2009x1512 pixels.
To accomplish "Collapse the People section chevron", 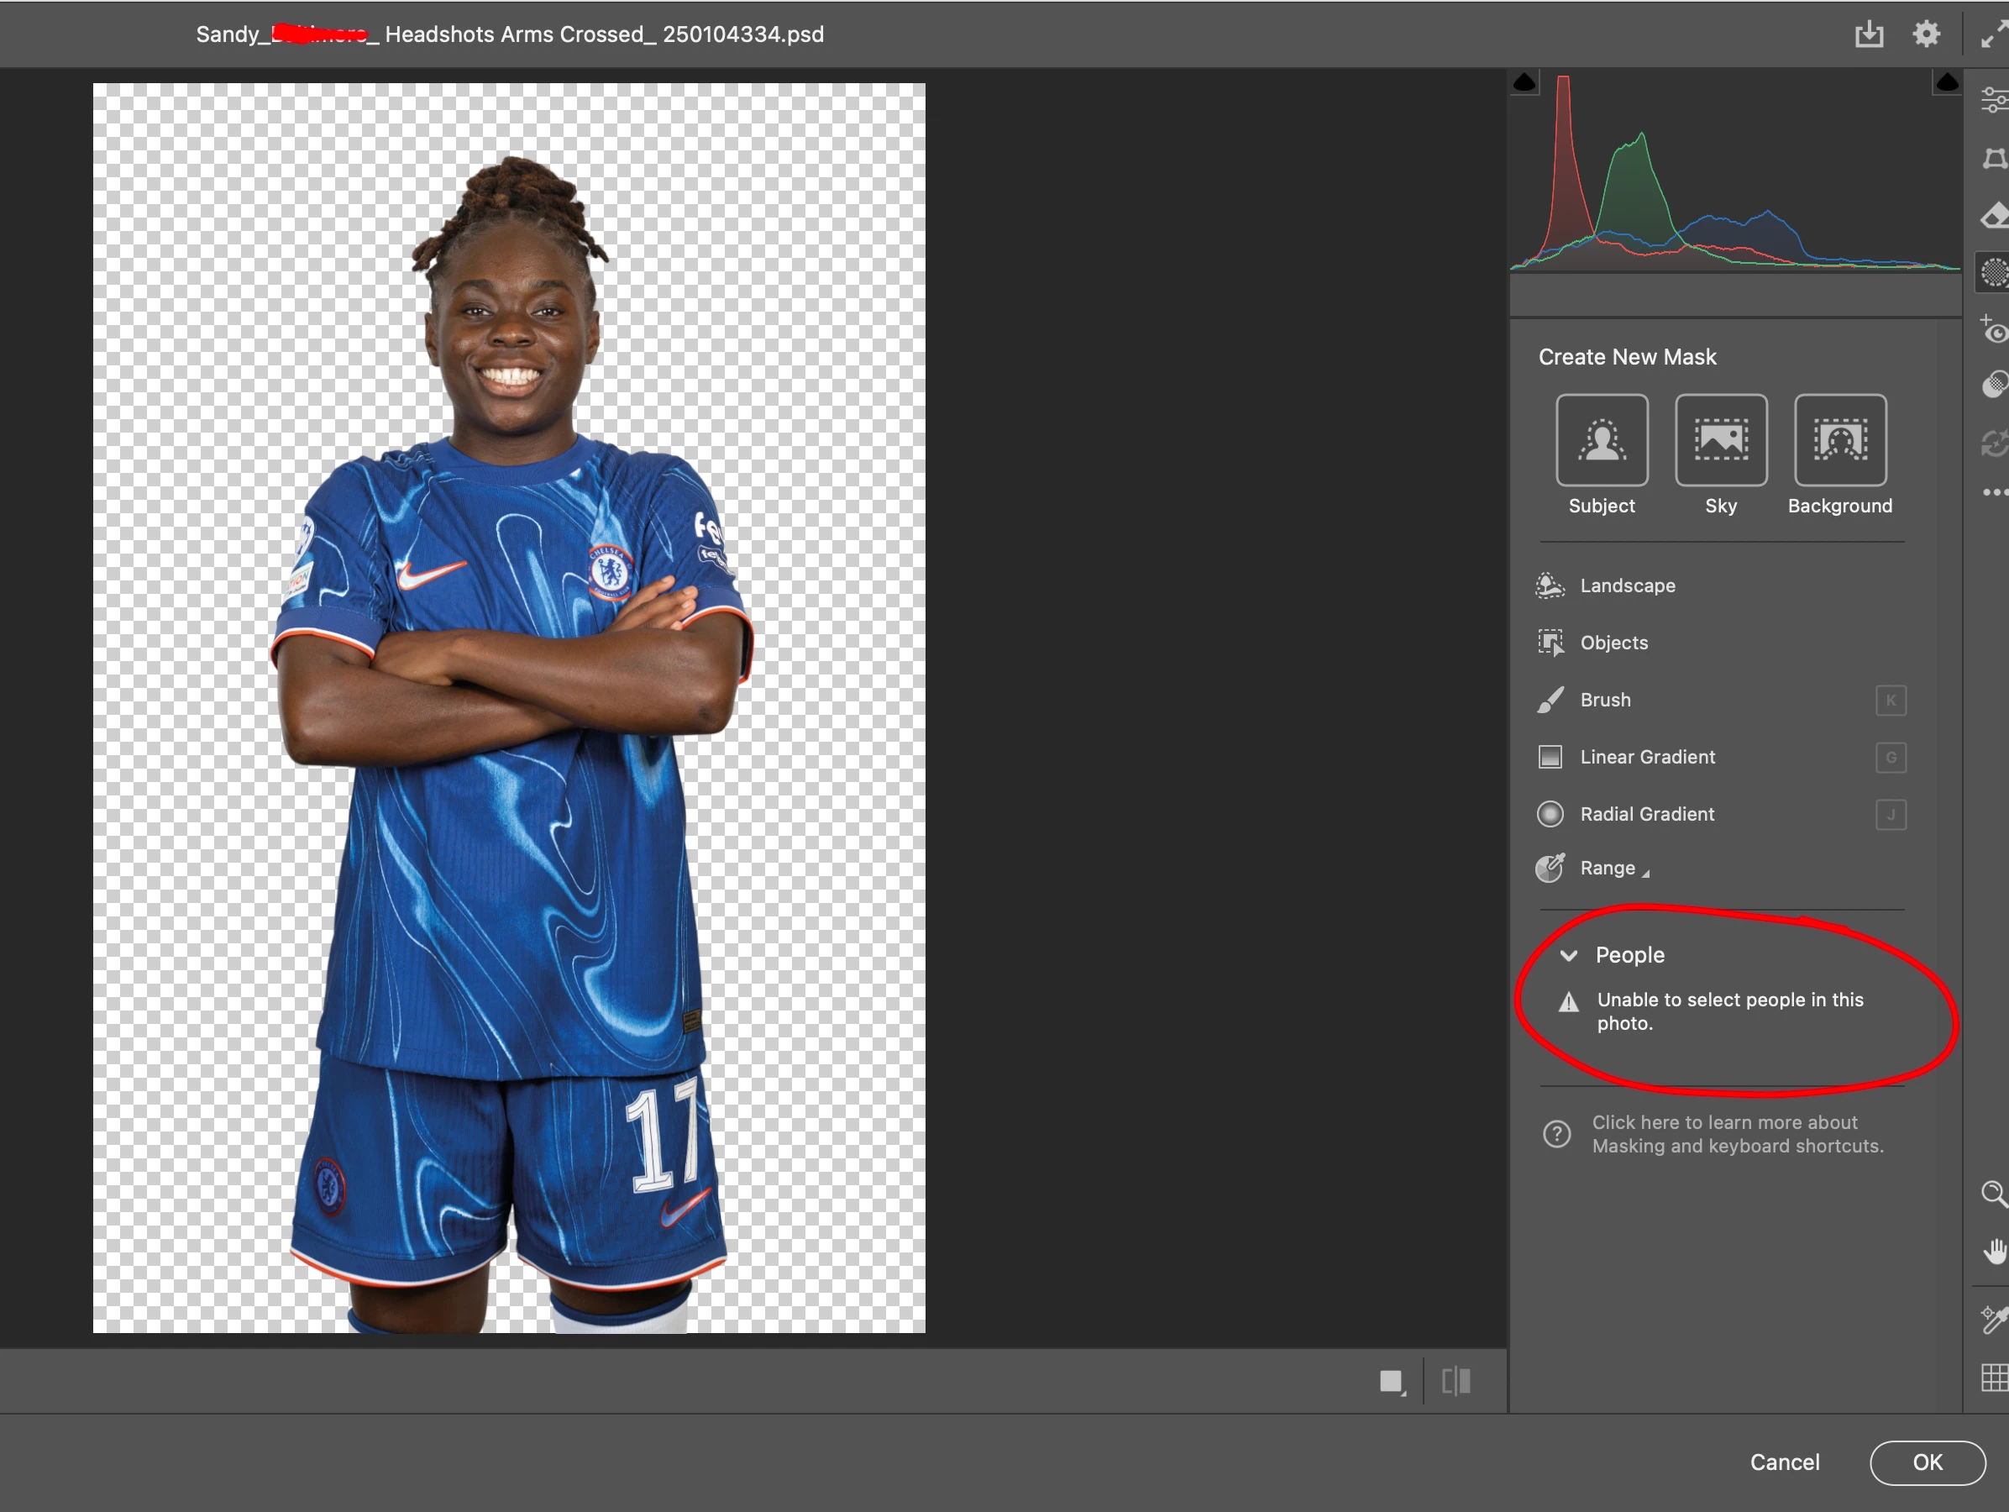I will 1569,955.
